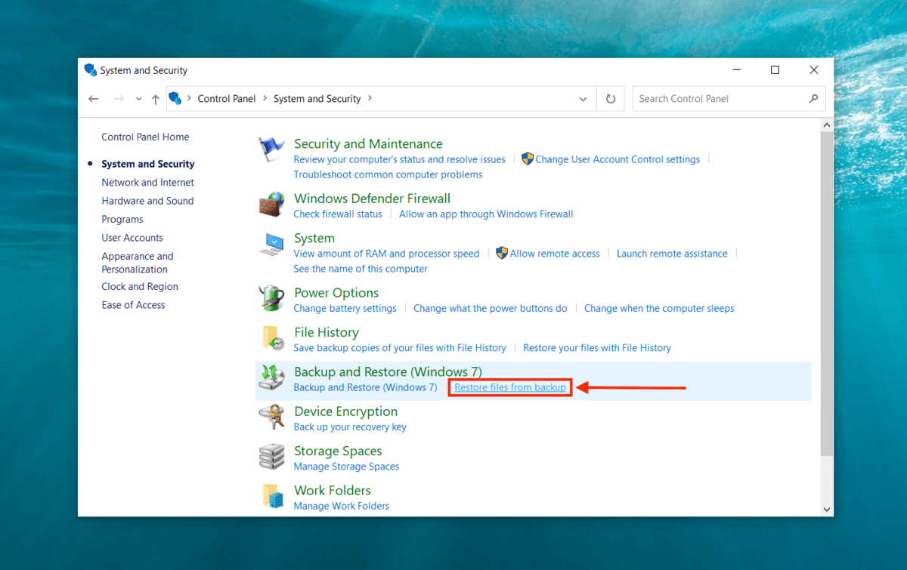The width and height of the screenshot is (907, 570).
Task: Click the File History folder clock icon
Action: [x=272, y=338]
